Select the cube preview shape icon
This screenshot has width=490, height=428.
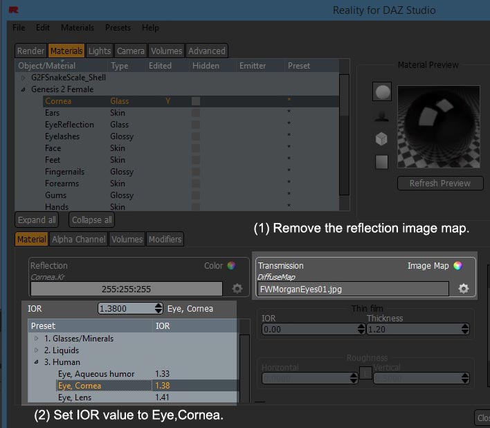tap(381, 139)
